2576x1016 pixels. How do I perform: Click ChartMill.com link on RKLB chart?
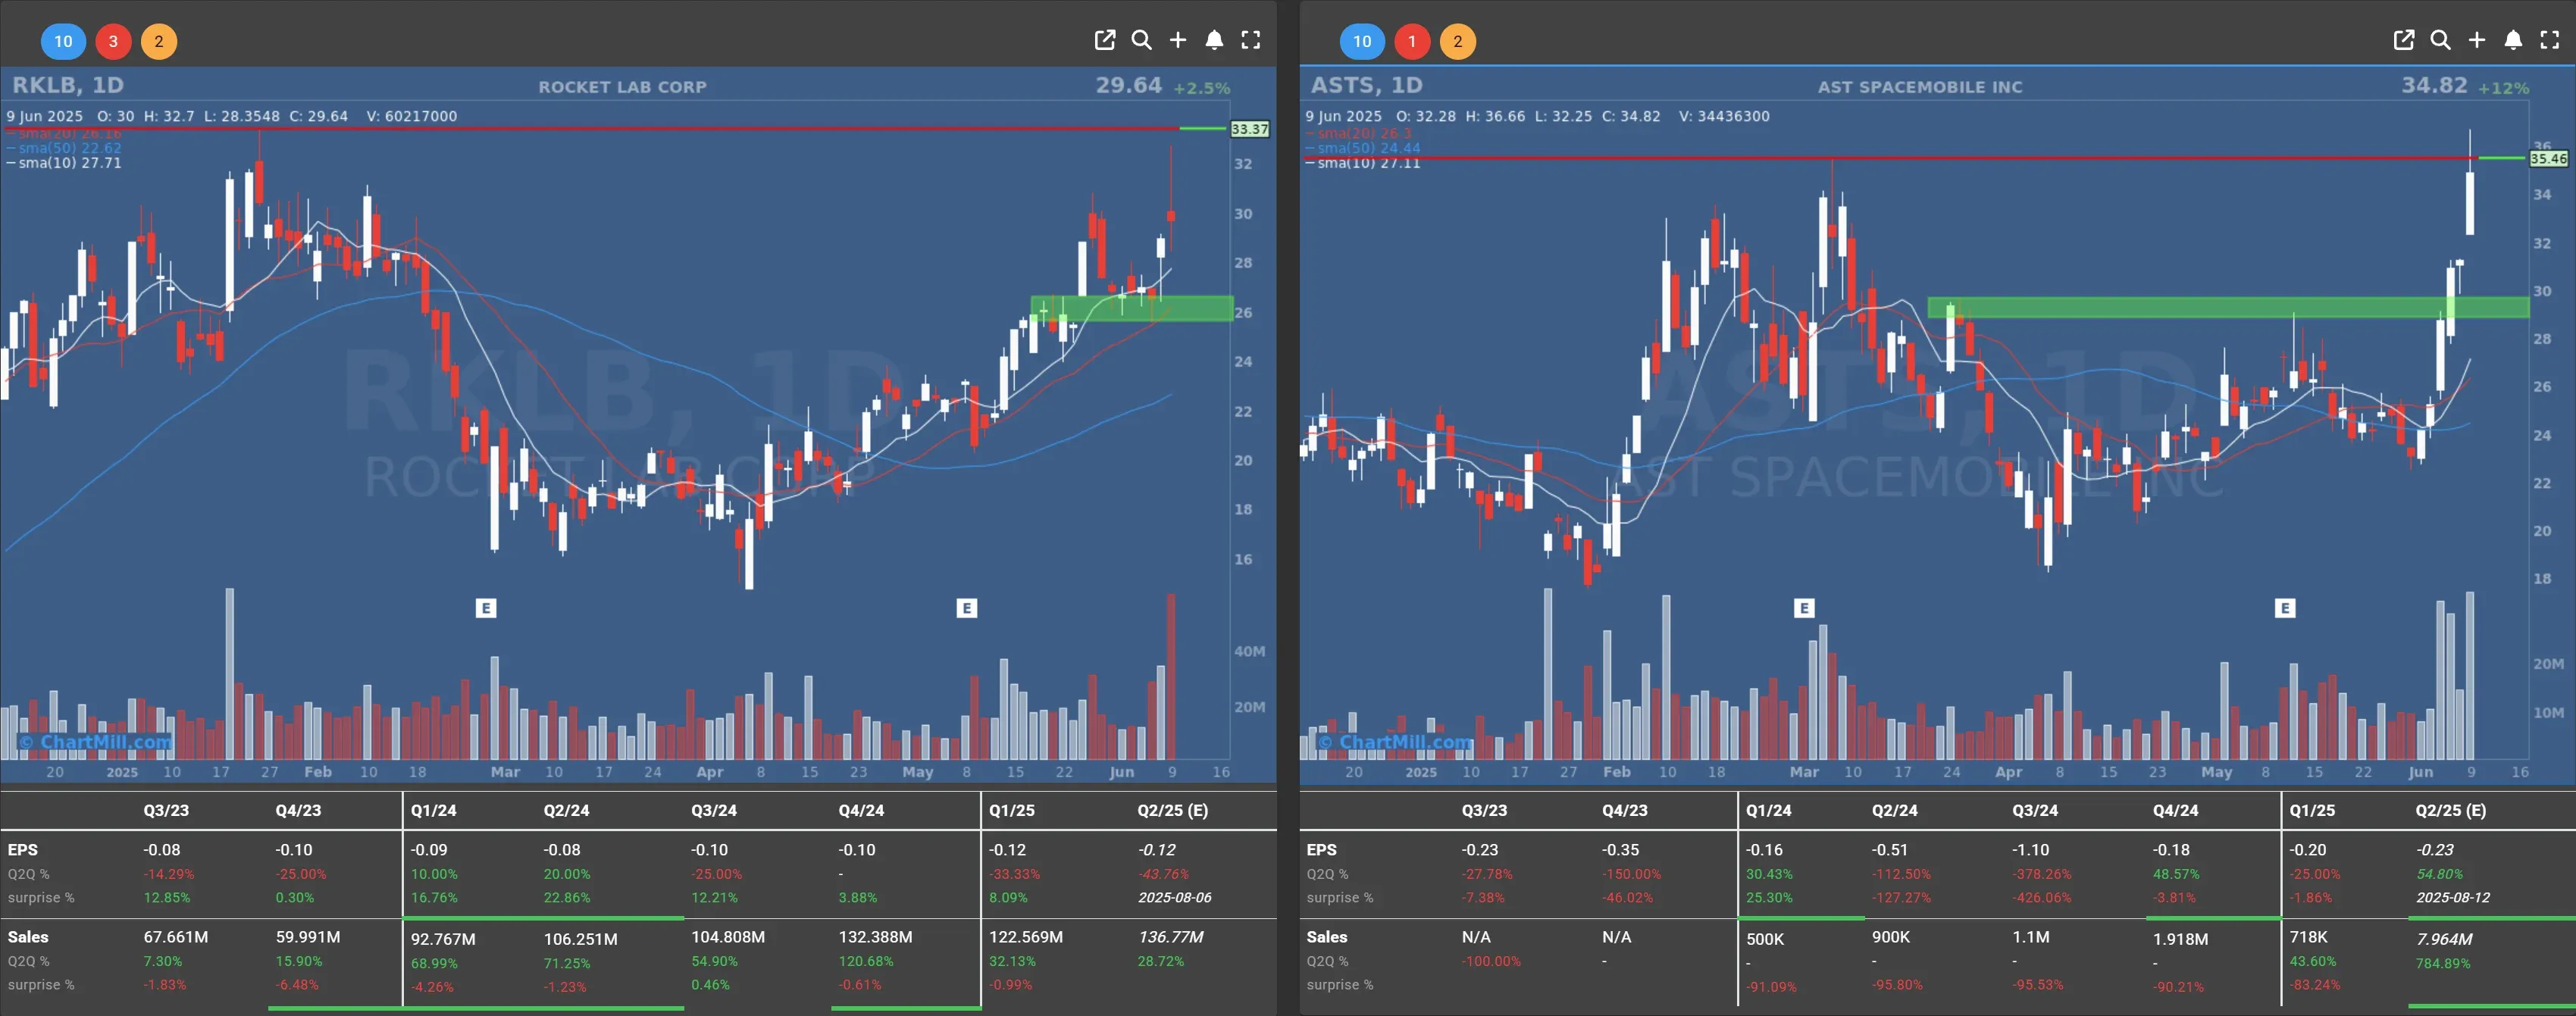pyautogui.click(x=96, y=742)
